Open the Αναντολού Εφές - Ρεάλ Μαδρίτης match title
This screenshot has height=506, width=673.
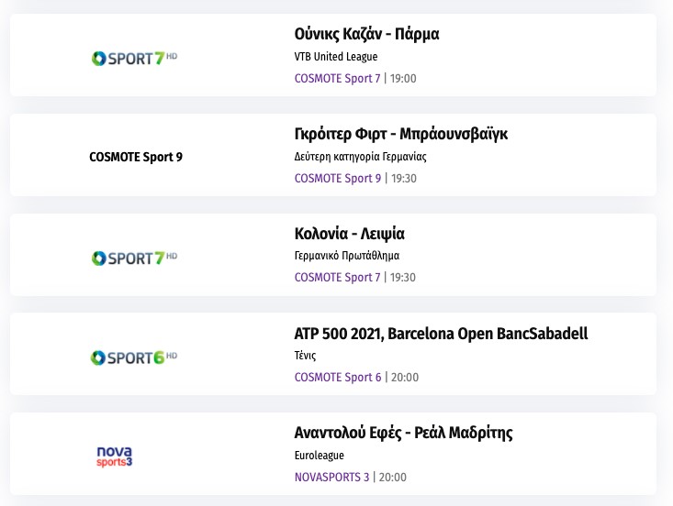[x=403, y=433]
